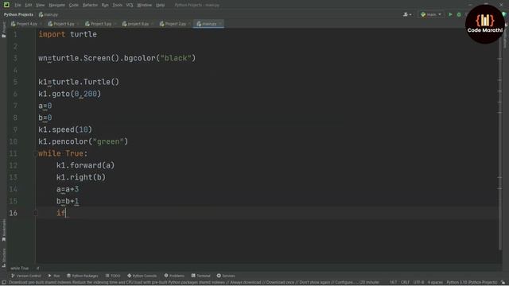Open the Tools menu
This screenshot has width=509, height=286.
point(117,6)
